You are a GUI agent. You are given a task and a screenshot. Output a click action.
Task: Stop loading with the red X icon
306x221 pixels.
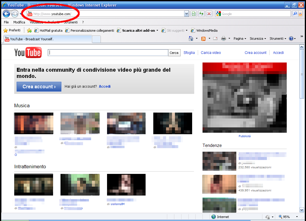click(x=209, y=14)
